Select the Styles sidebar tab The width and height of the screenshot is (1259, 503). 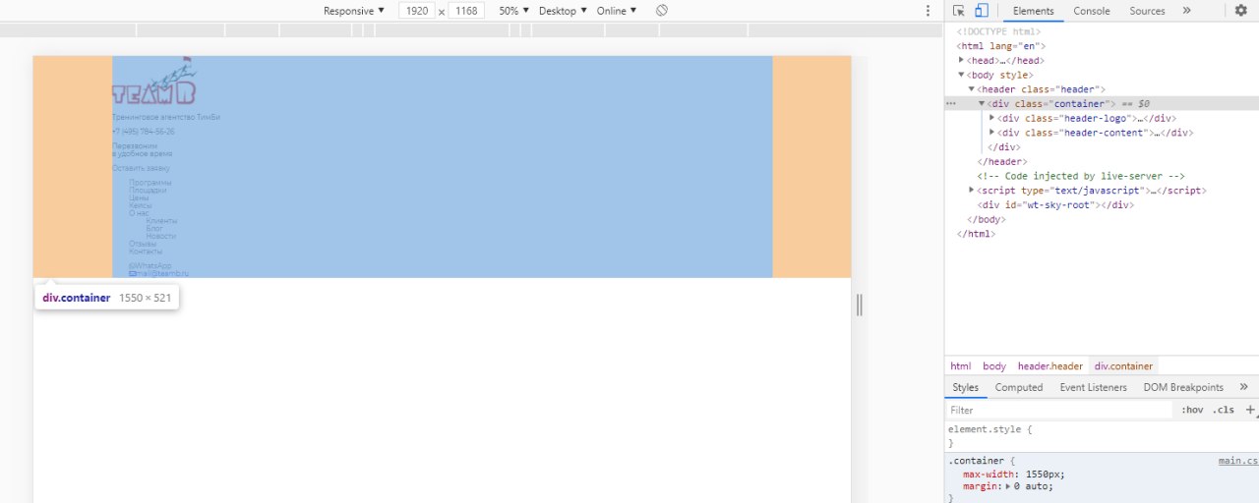click(x=966, y=387)
